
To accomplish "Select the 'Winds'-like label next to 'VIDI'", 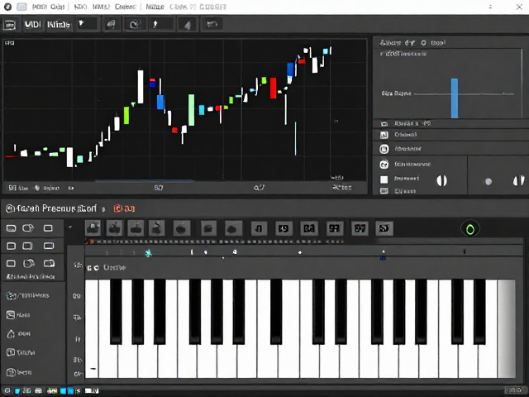I will coord(59,24).
